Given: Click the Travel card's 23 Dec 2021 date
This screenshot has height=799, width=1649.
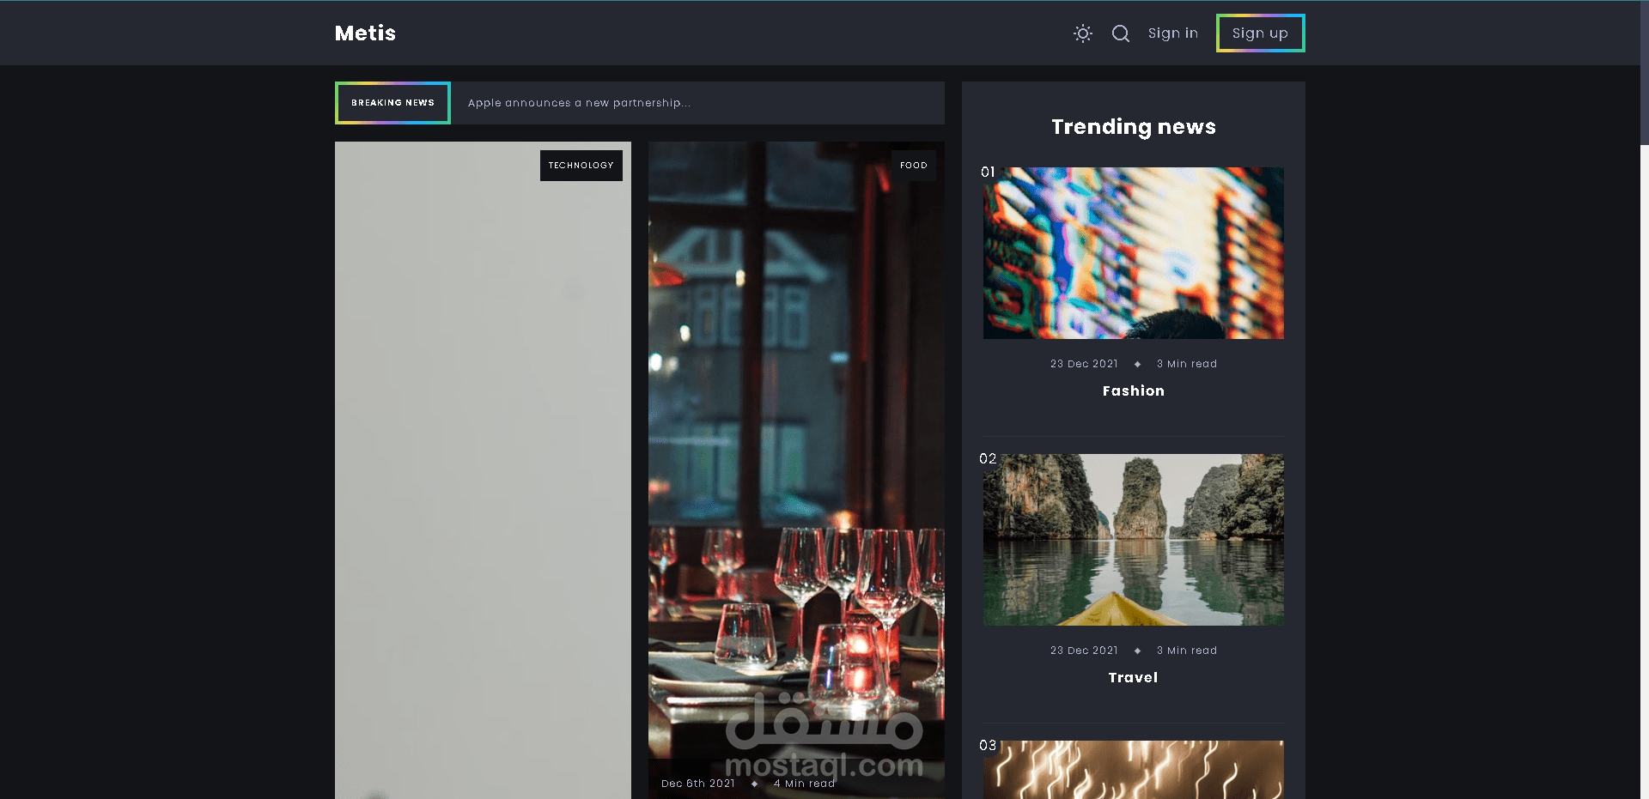Looking at the screenshot, I should click(1084, 651).
